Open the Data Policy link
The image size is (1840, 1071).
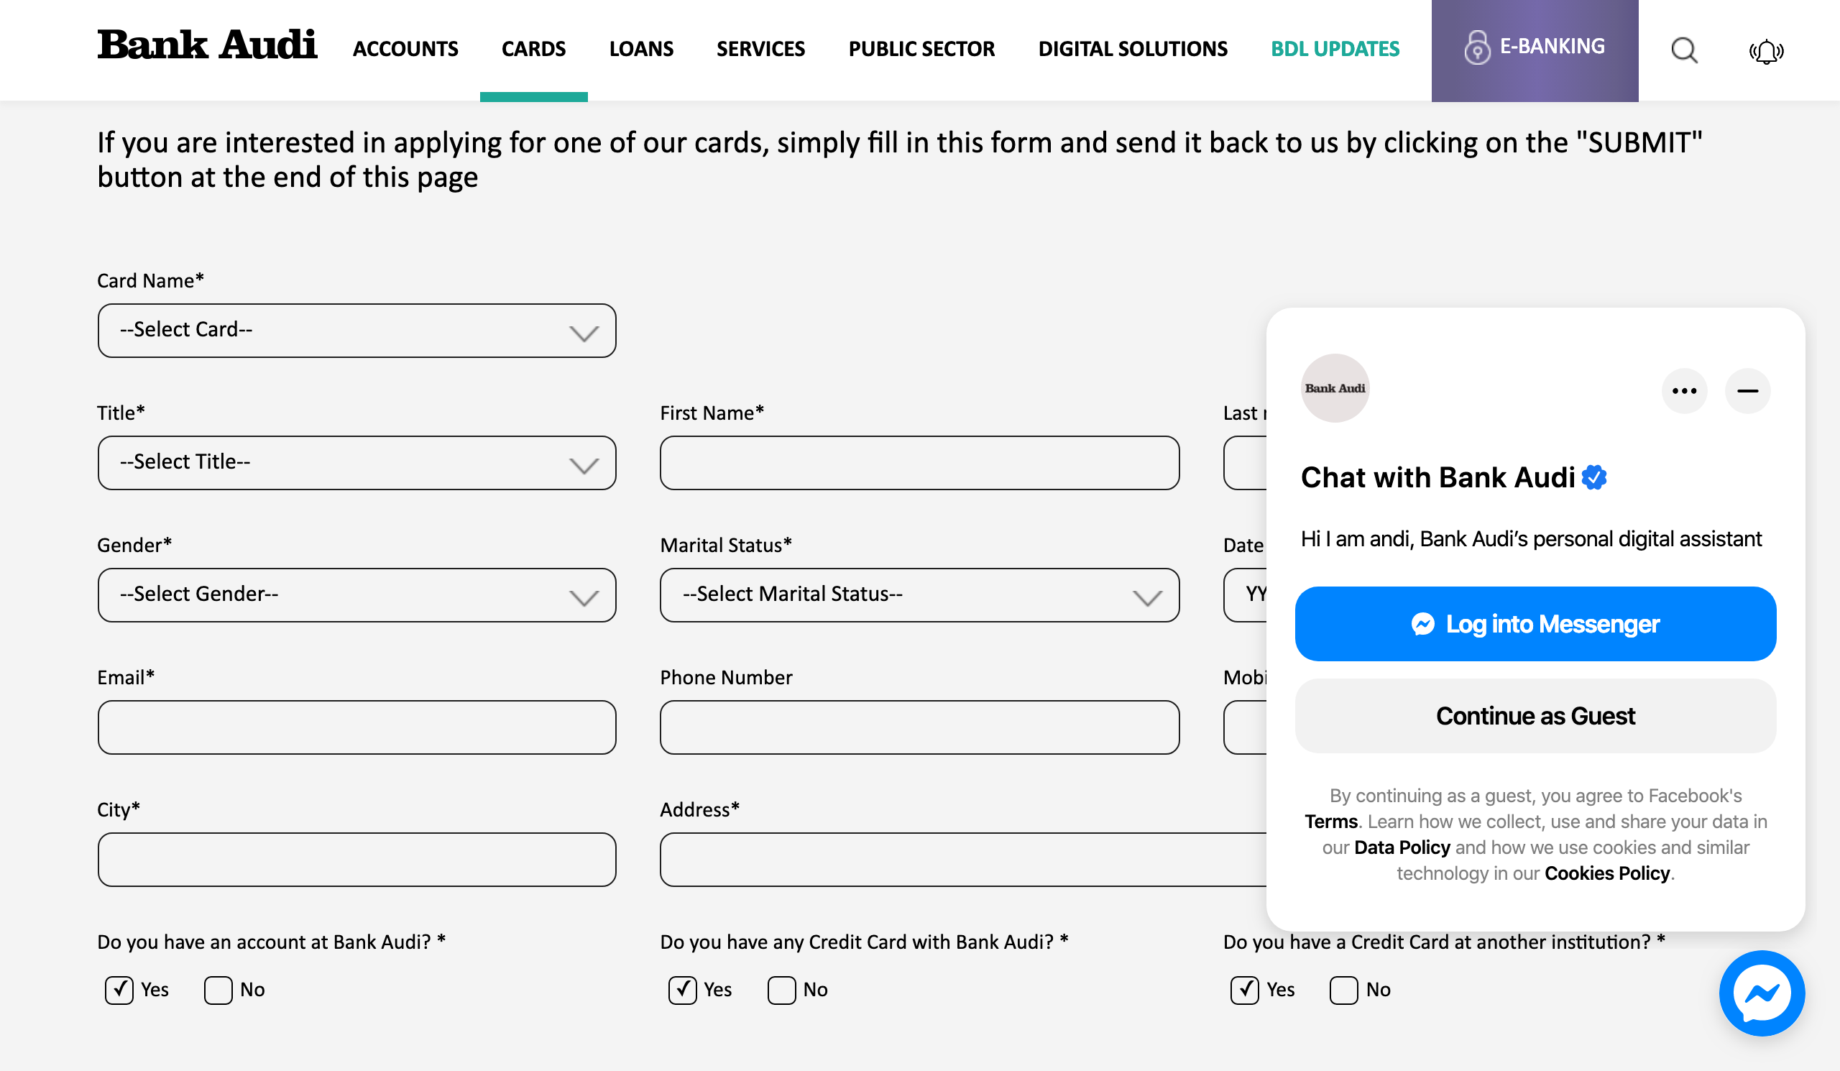coord(1401,847)
